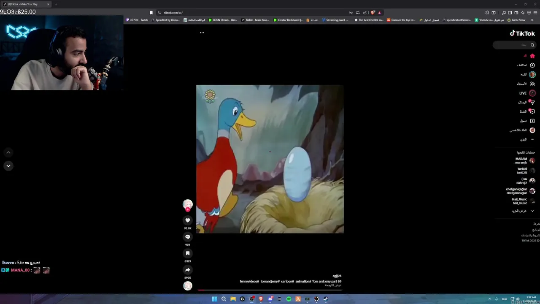
Task: Open the LIVE section in the sidebar
Action: (527, 93)
